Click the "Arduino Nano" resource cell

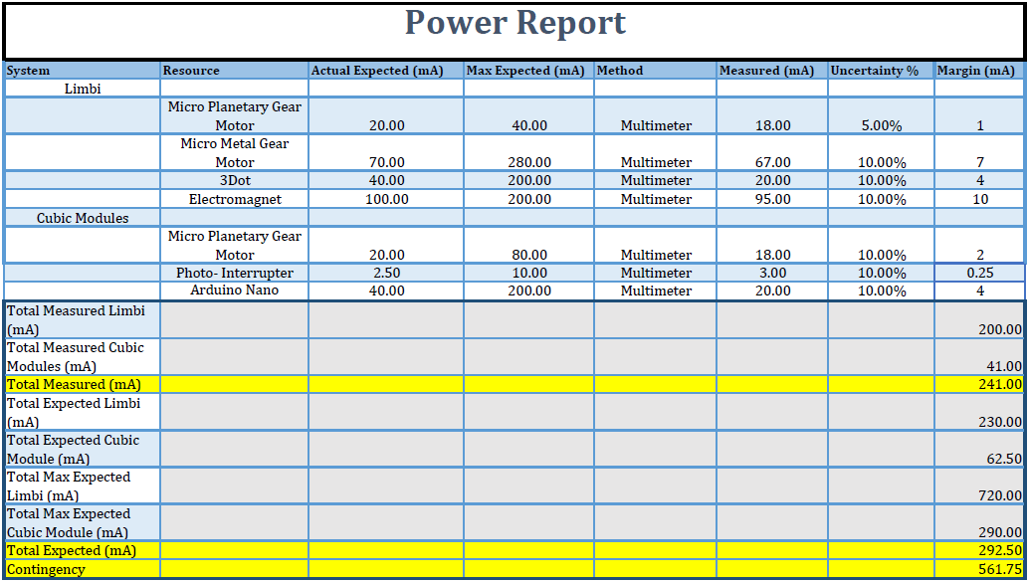(x=235, y=291)
